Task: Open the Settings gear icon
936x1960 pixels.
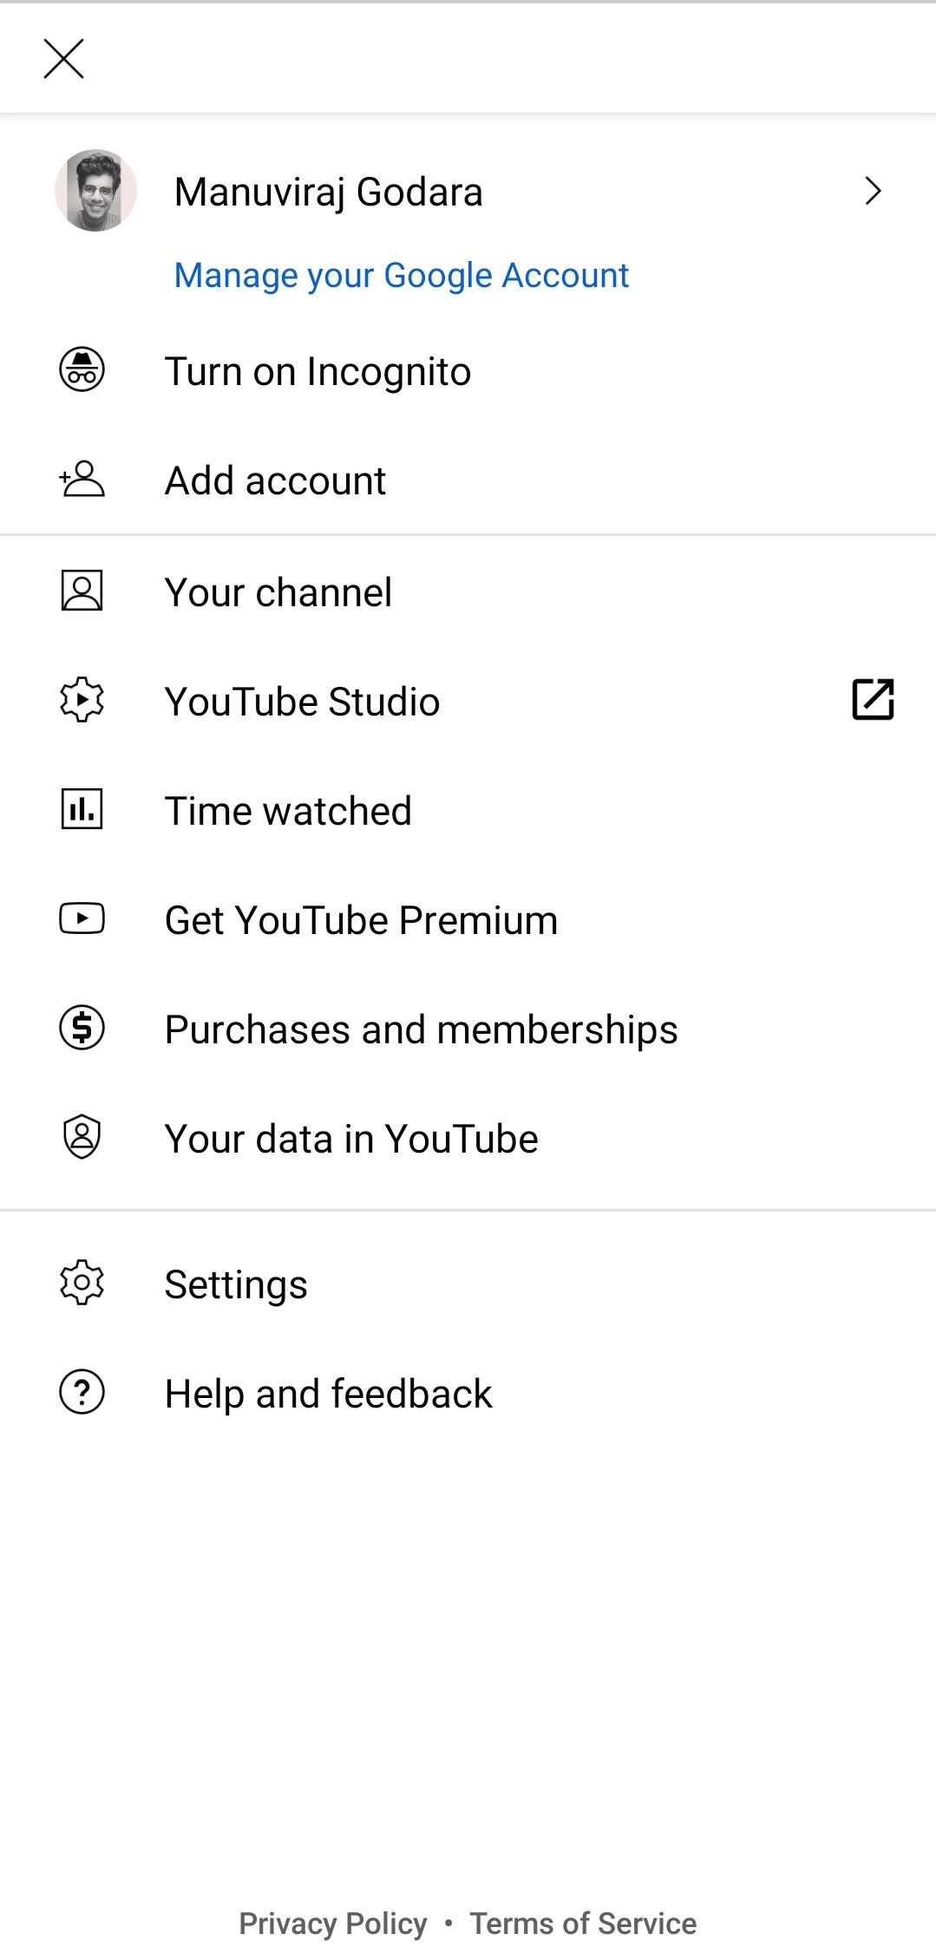Action: [x=82, y=1283]
